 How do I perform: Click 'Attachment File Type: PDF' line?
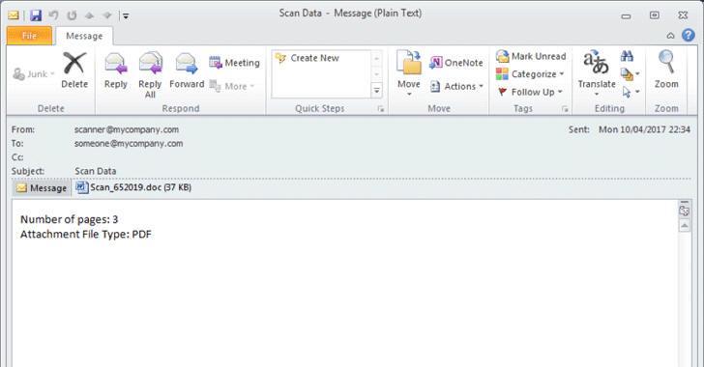[86, 234]
